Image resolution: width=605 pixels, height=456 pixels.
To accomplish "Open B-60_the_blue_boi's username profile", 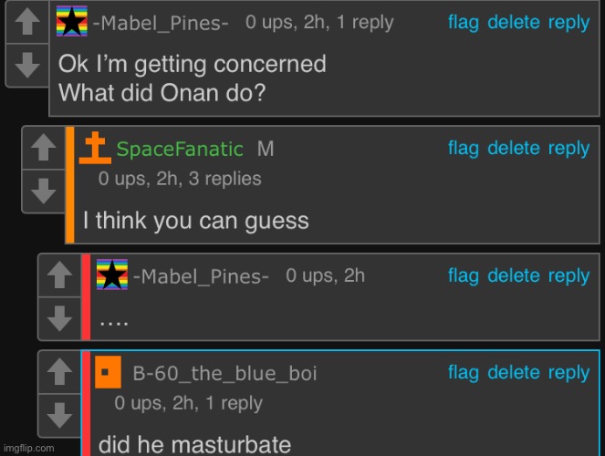I will pyautogui.click(x=224, y=374).
